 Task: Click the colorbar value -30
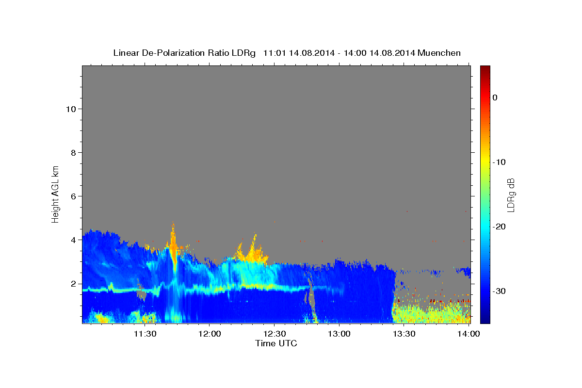pyautogui.click(x=499, y=291)
